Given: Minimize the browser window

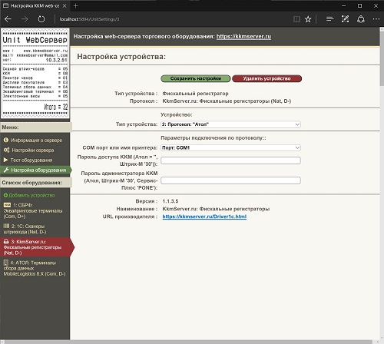Looking at the screenshot, I should point(344,5).
